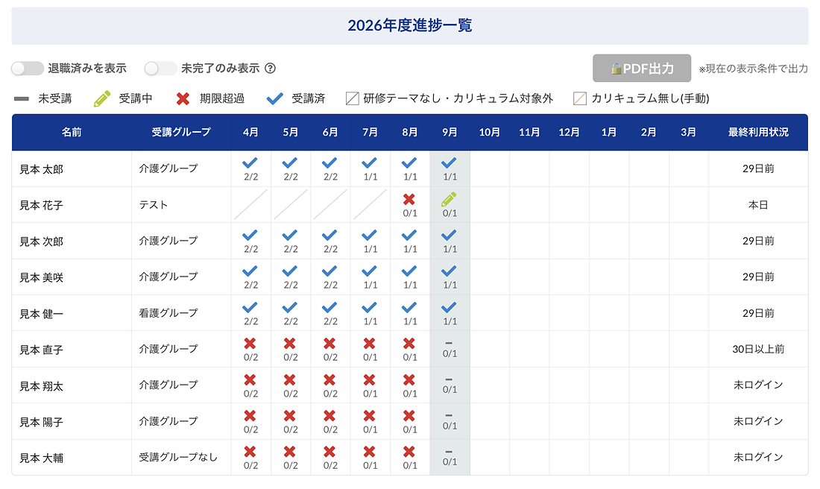Click the 研修テーマなし legend slashed box

click(353, 98)
